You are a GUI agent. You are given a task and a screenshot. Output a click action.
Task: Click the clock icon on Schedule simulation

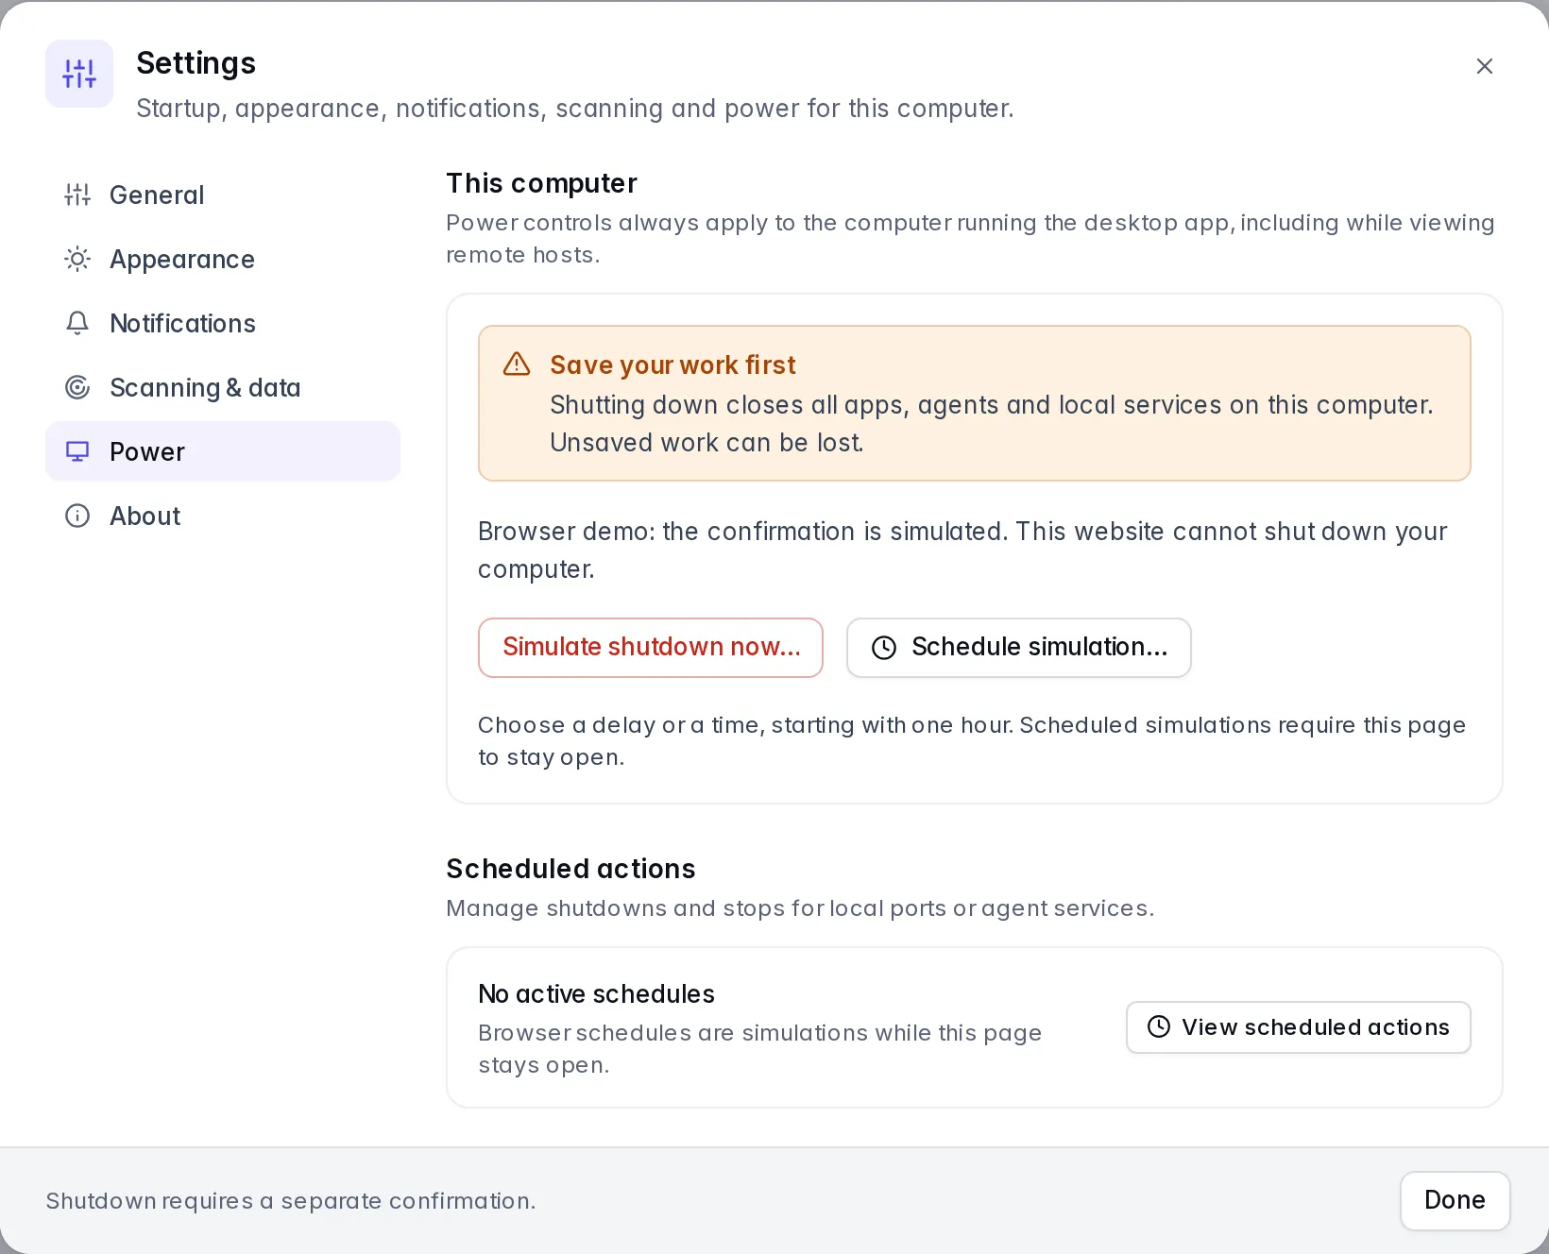point(884,648)
